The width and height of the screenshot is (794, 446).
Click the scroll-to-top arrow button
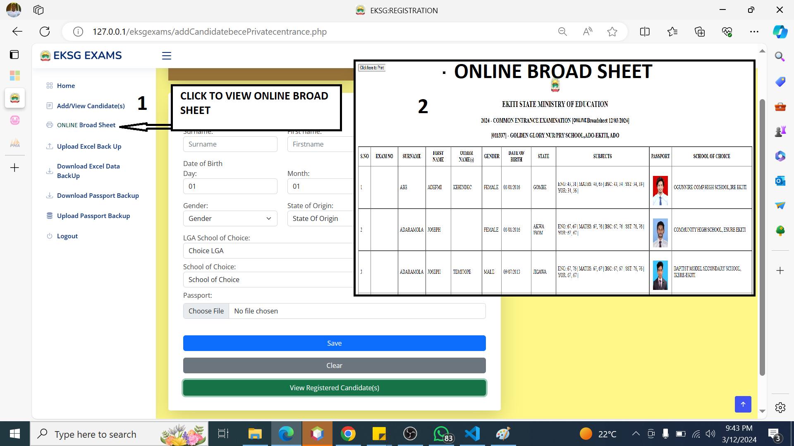pos(743,404)
